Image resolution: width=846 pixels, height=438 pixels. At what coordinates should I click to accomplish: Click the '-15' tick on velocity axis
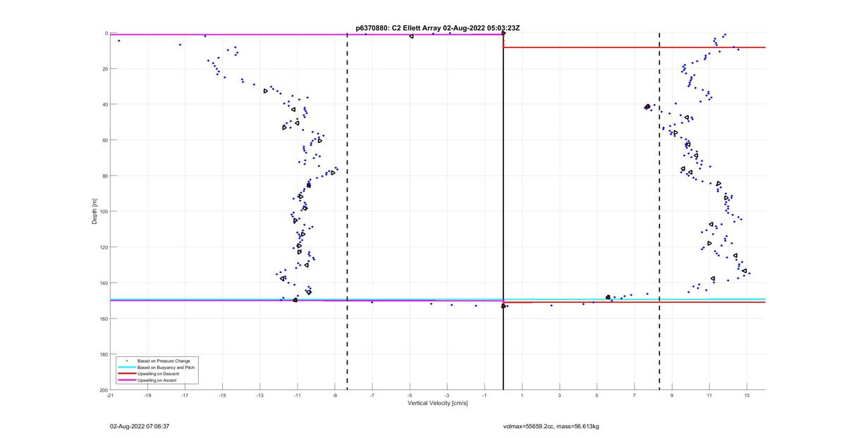[222, 396]
